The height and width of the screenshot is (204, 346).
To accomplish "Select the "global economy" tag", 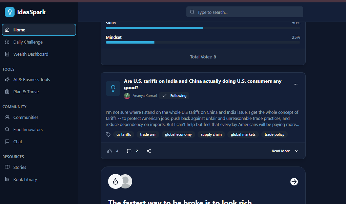I will click(x=178, y=134).
